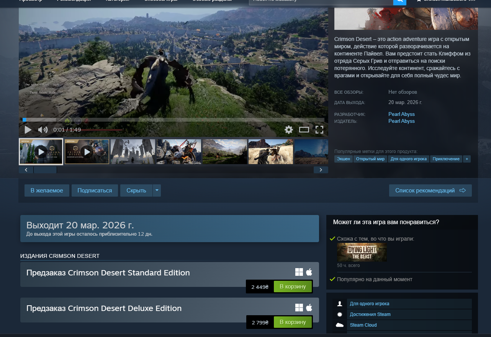The height and width of the screenshot is (337, 491).
Task: Open the video player settings gear
Action: click(x=289, y=130)
